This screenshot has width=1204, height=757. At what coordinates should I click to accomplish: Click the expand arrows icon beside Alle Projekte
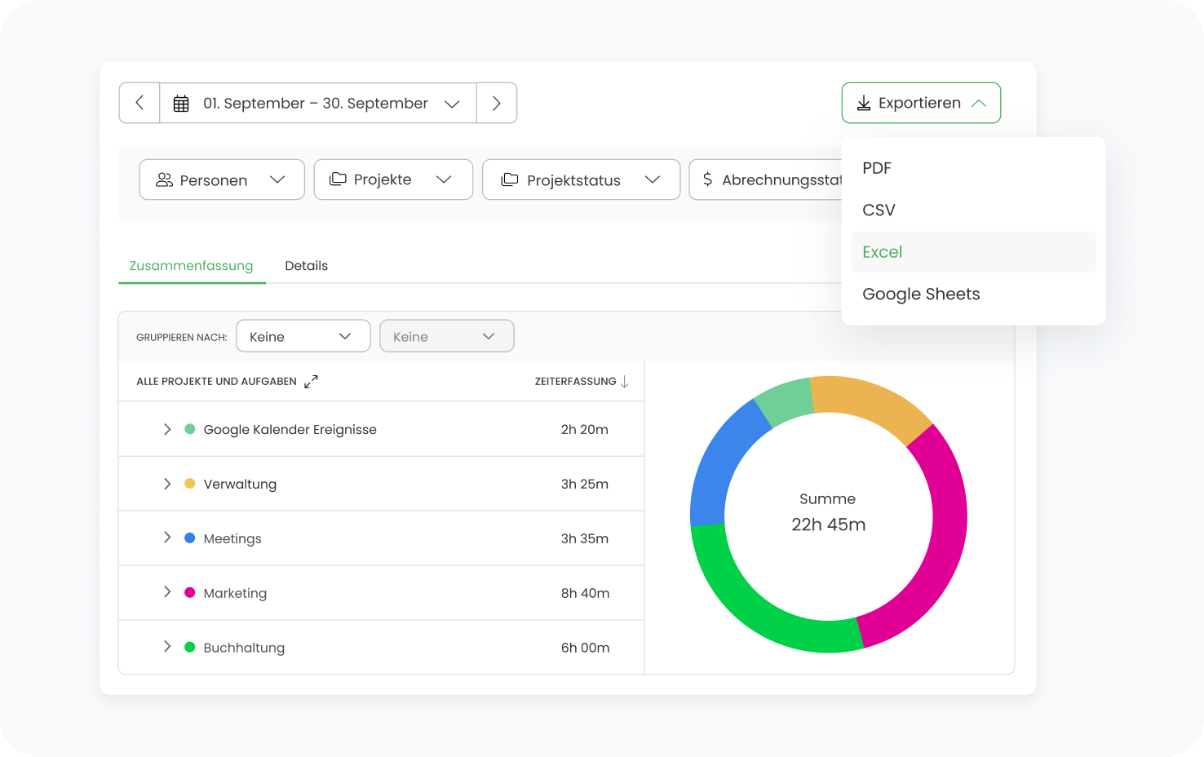click(x=311, y=382)
